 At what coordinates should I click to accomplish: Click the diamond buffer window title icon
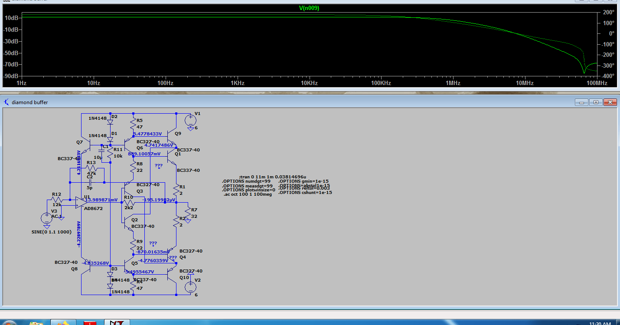pos(7,102)
